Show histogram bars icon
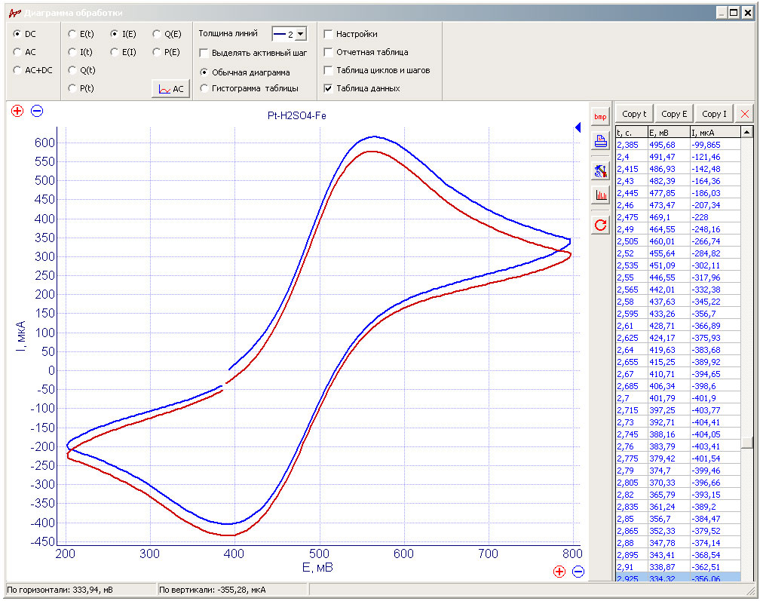Image resolution: width=763 pixels, height=601 pixels. tap(600, 195)
